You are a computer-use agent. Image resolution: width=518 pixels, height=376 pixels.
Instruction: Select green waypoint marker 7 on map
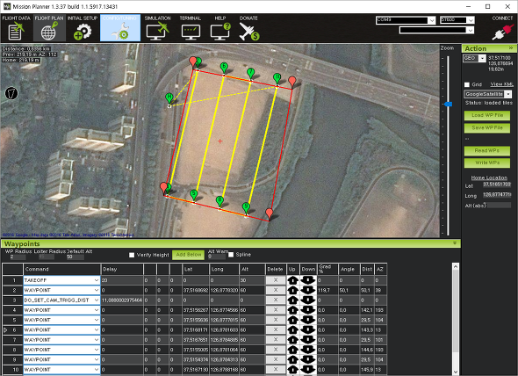click(x=251, y=74)
